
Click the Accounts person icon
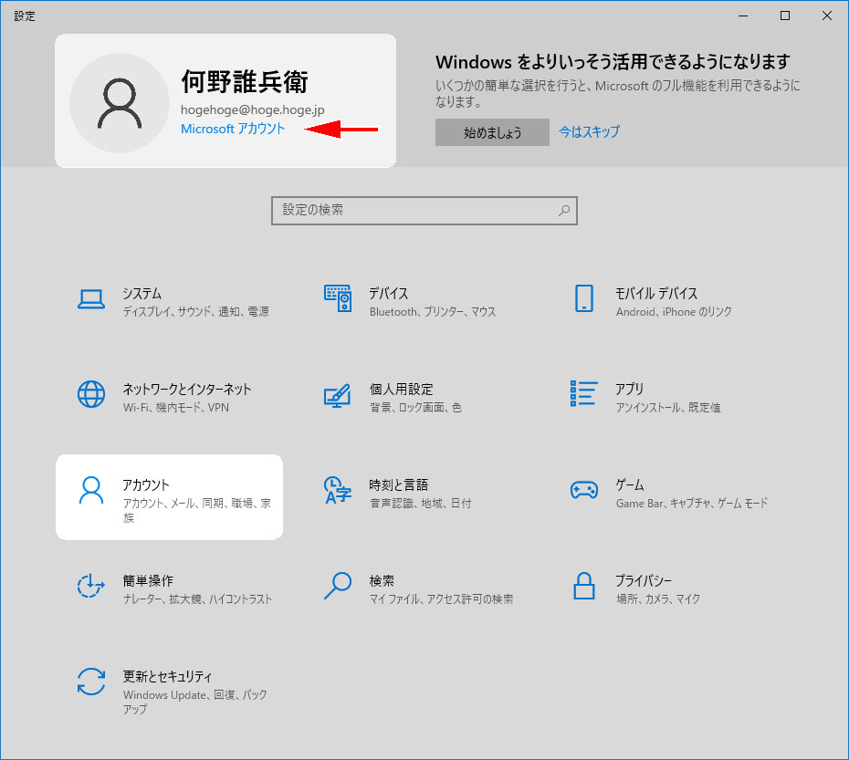[x=91, y=490]
